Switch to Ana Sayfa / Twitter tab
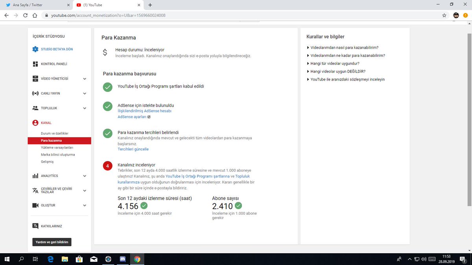Image resolution: width=472 pixels, height=265 pixels. click(37, 5)
